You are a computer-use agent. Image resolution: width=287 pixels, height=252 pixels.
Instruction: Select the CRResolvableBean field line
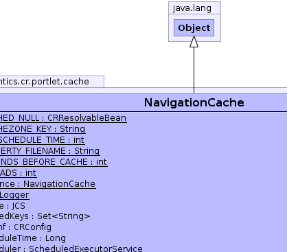pos(63,118)
